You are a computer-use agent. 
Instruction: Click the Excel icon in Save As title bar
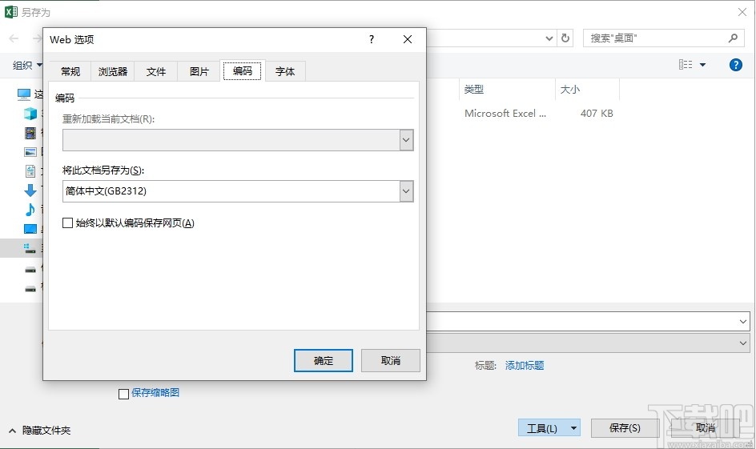point(11,11)
